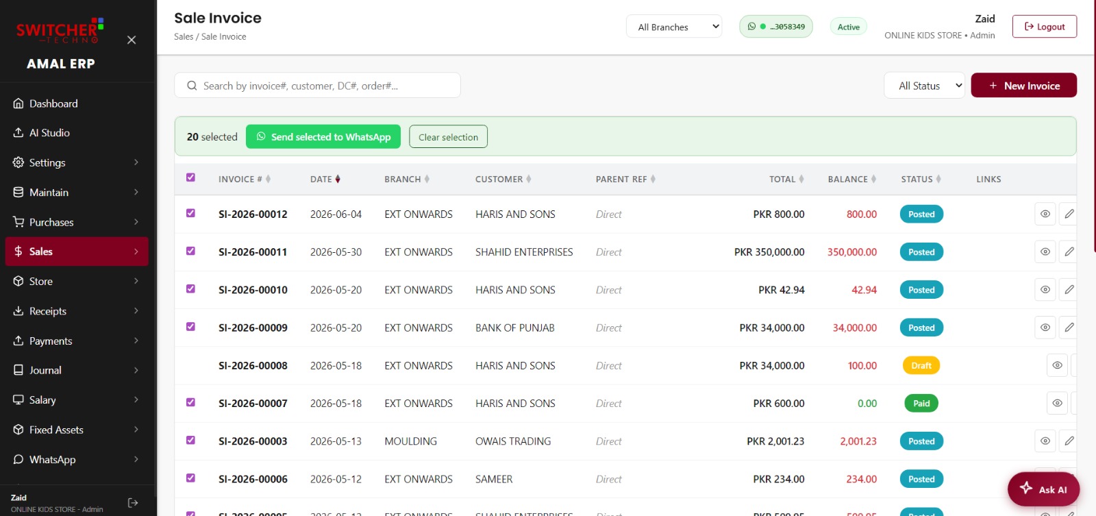View invoice SI-2026-00010 with eye icon
The image size is (1096, 516).
1045,290
